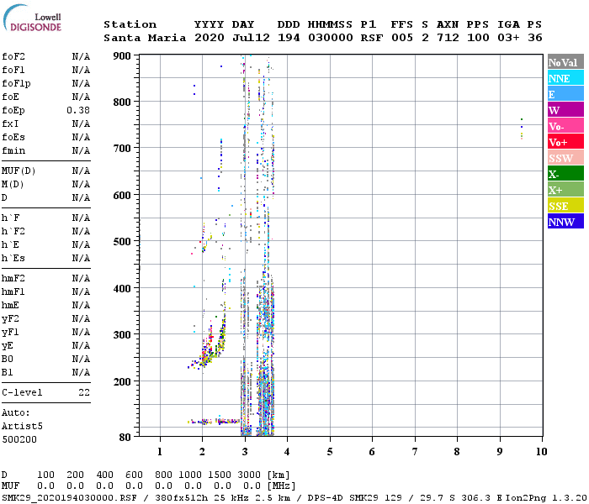Viewport: 589px width, 504px height.
Task: Click the 500200 text
Action: 19,439
